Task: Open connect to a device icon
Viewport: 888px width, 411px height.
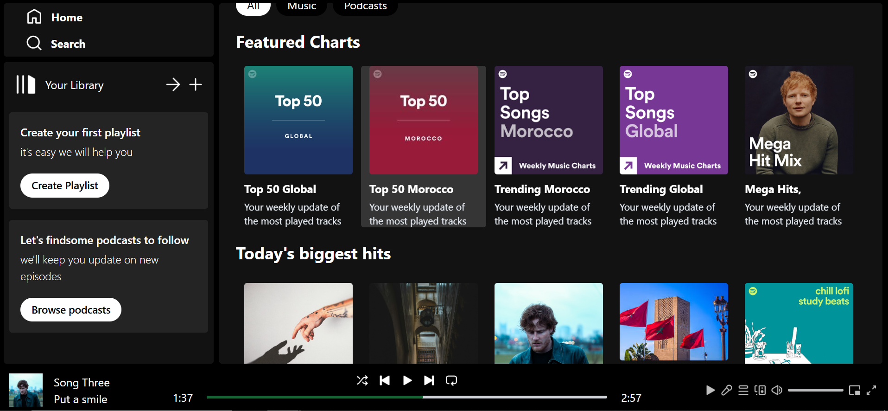Action: pyautogui.click(x=760, y=390)
